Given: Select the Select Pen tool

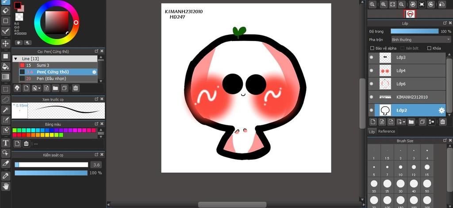Looking at the screenshot, I should click(x=5, y=120).
